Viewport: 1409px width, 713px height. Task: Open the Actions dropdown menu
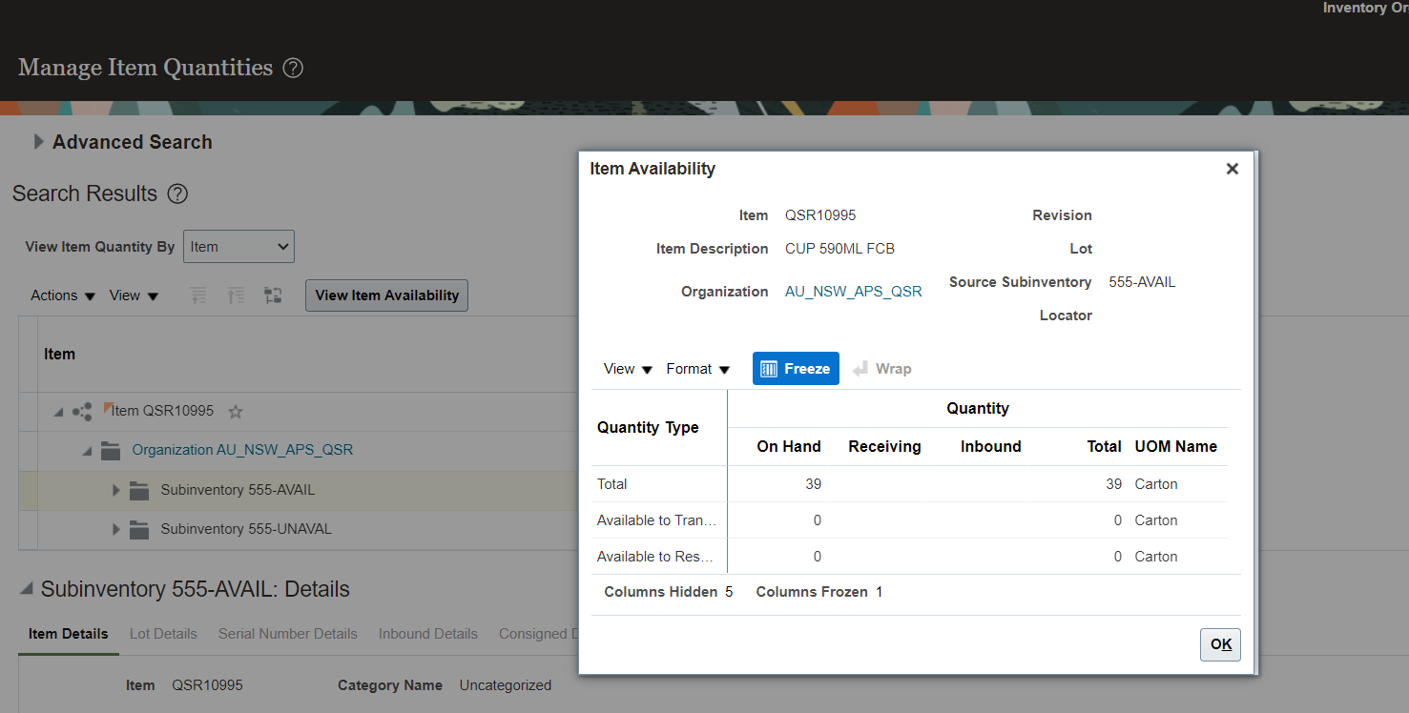(x=61, y=295)
